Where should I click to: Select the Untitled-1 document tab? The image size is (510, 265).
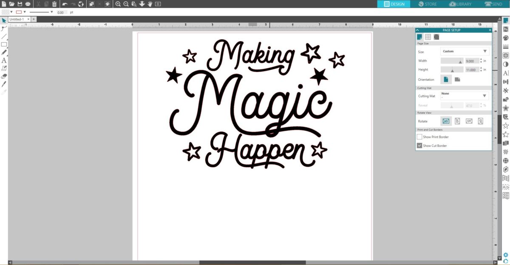point(16,19)
